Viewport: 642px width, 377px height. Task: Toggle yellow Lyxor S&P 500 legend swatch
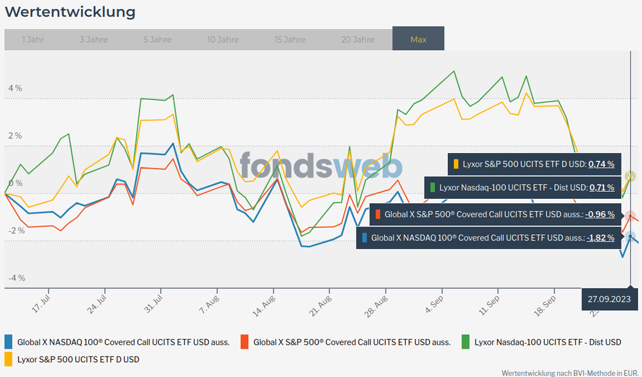pyautogui.click(x=8, y=358)
